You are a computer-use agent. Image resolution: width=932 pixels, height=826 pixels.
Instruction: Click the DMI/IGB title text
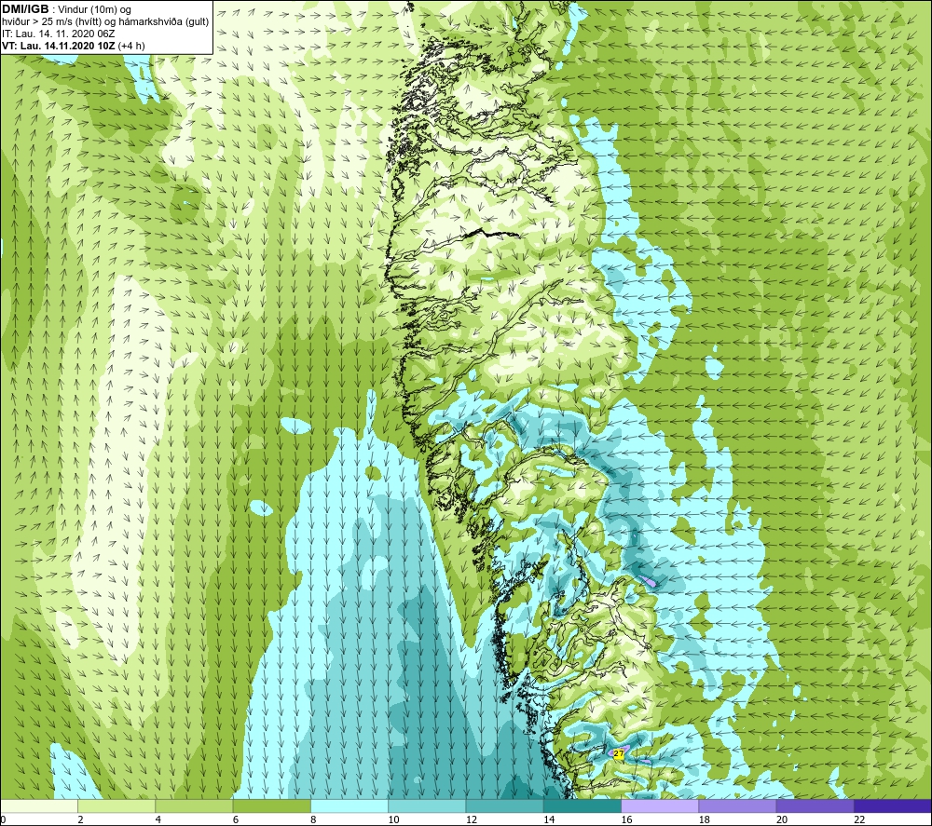coord(25,9)
